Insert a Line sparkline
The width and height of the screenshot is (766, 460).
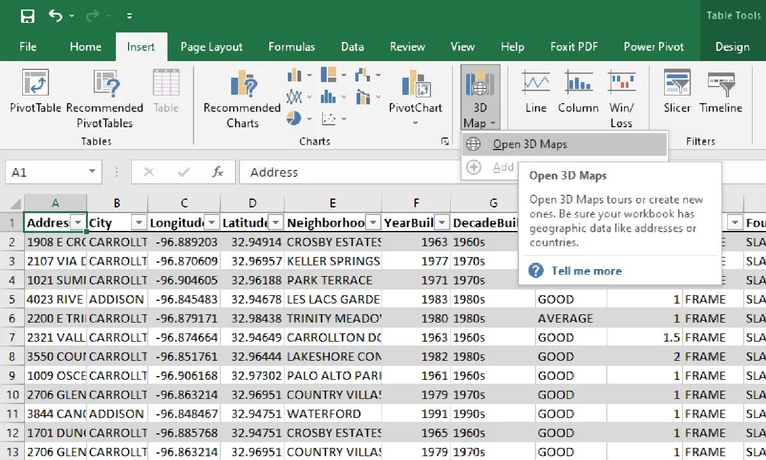pos(535,89)
